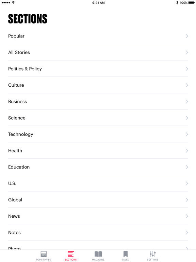Tap the Bluetooth status icon
The image size is (196, 262).
coord(177,2)
